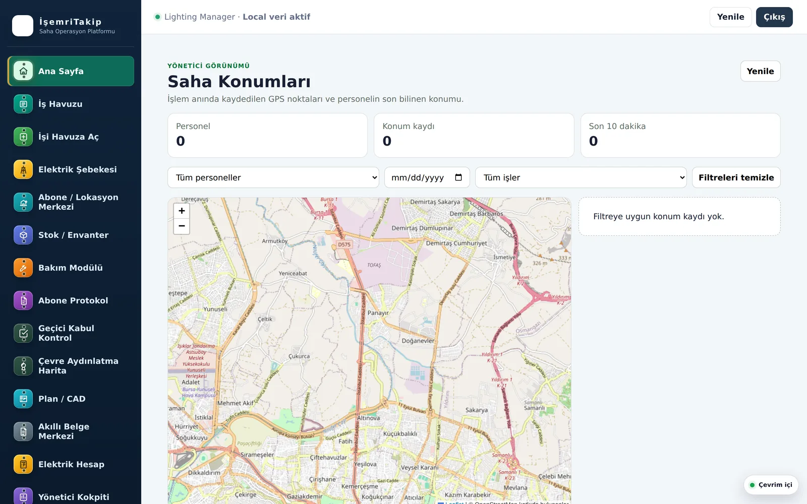807x504 pixels.
Task: Go to İş Havuzu menu item
Action: click(71, 104)
